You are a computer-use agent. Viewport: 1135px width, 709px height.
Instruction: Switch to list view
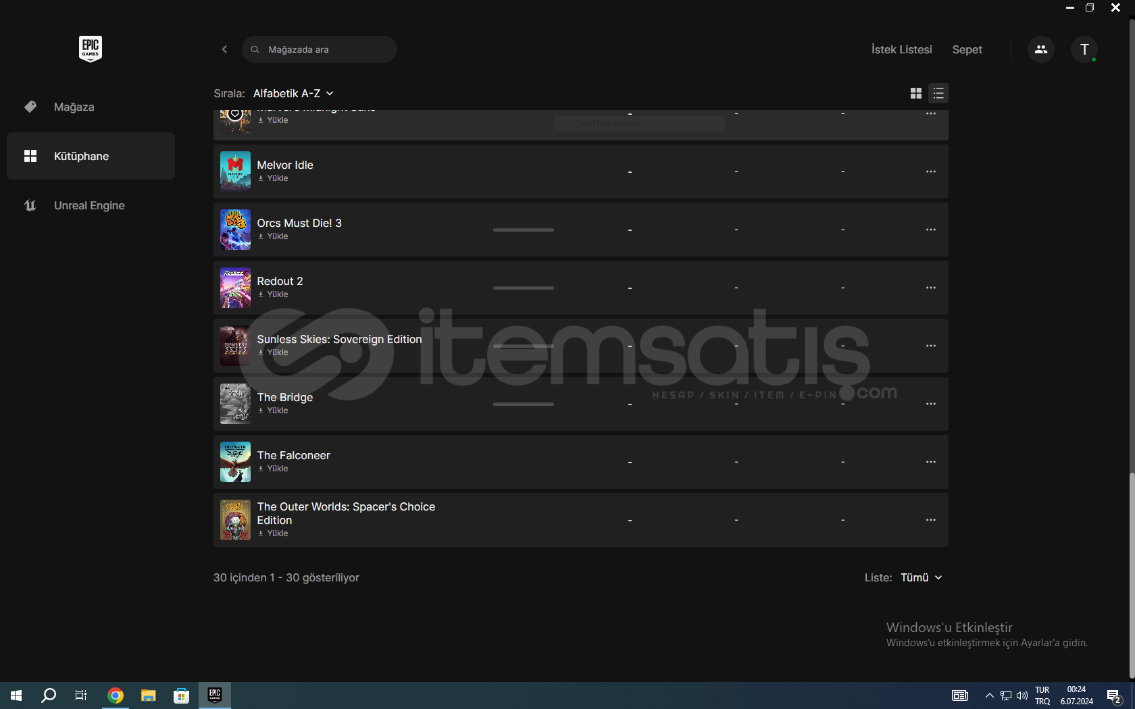tap(938, 93)
